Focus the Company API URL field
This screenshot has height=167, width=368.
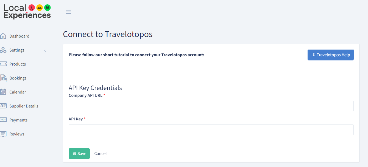click(211, 106)
